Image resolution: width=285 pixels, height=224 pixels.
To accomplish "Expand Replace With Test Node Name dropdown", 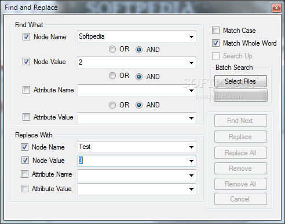I will click(x=191, y=147).
